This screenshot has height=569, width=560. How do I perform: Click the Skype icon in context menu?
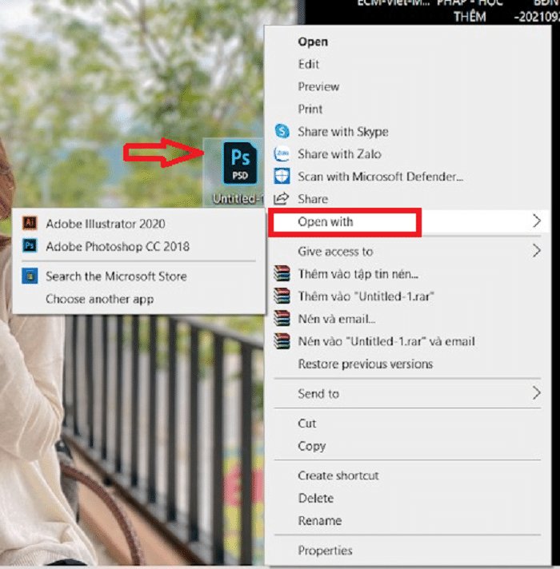click(x=282, y=132)
